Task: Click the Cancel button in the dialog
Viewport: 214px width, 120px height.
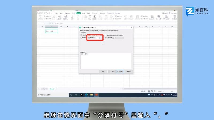Action: tap(103, 71)
